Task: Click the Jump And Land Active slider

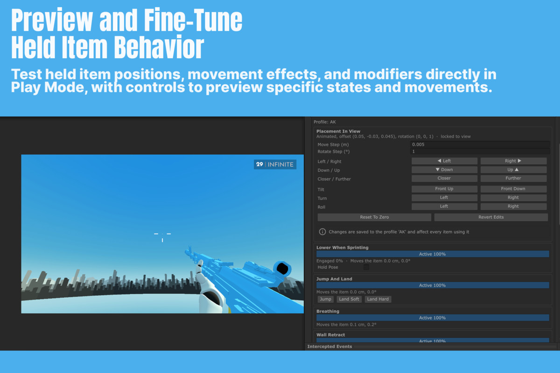Action: pos(433,285)
